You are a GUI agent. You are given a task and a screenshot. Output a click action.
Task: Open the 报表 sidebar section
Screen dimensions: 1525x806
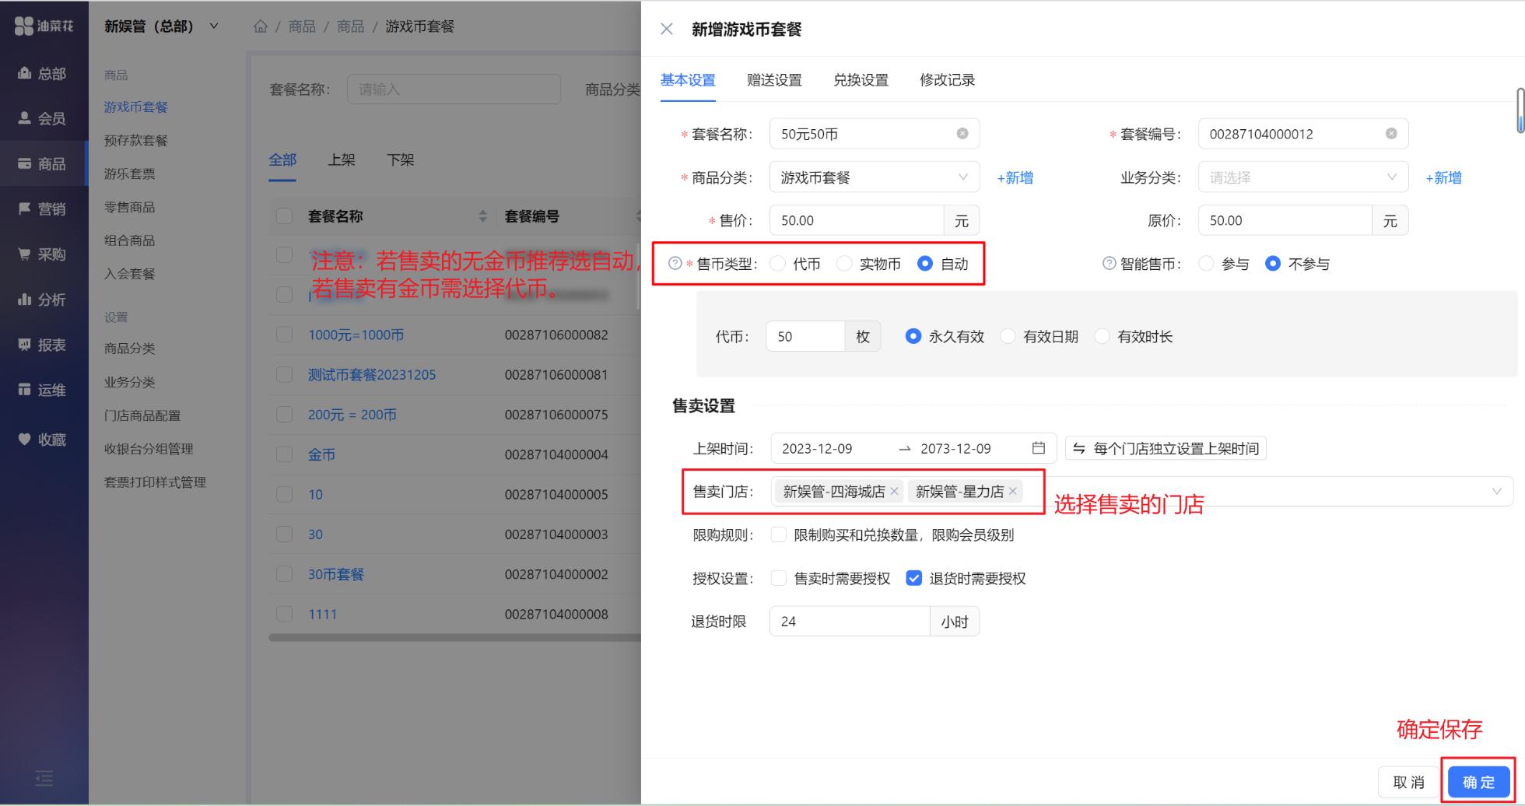pyautogui.click(x=43, y=345)
